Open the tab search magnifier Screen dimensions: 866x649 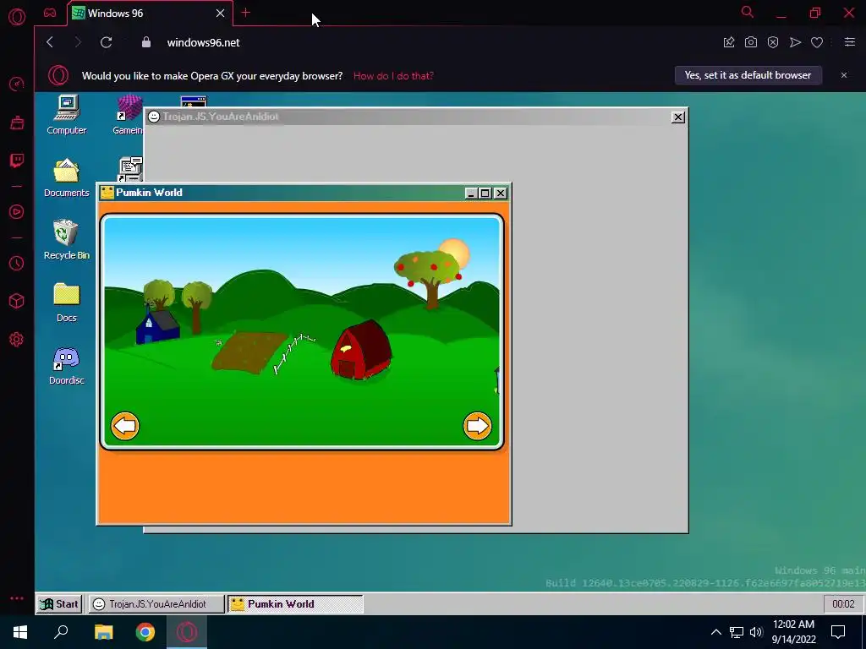748,12
